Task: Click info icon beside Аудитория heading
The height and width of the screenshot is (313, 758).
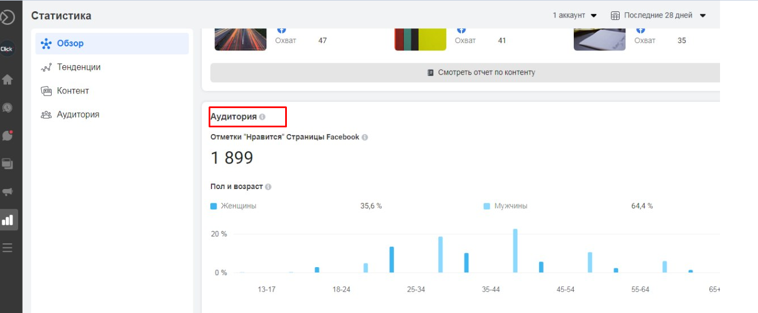Action: tap(262, 117)
